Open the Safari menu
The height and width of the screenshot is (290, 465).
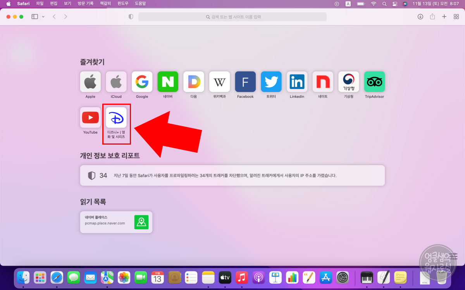click(23, 3)
